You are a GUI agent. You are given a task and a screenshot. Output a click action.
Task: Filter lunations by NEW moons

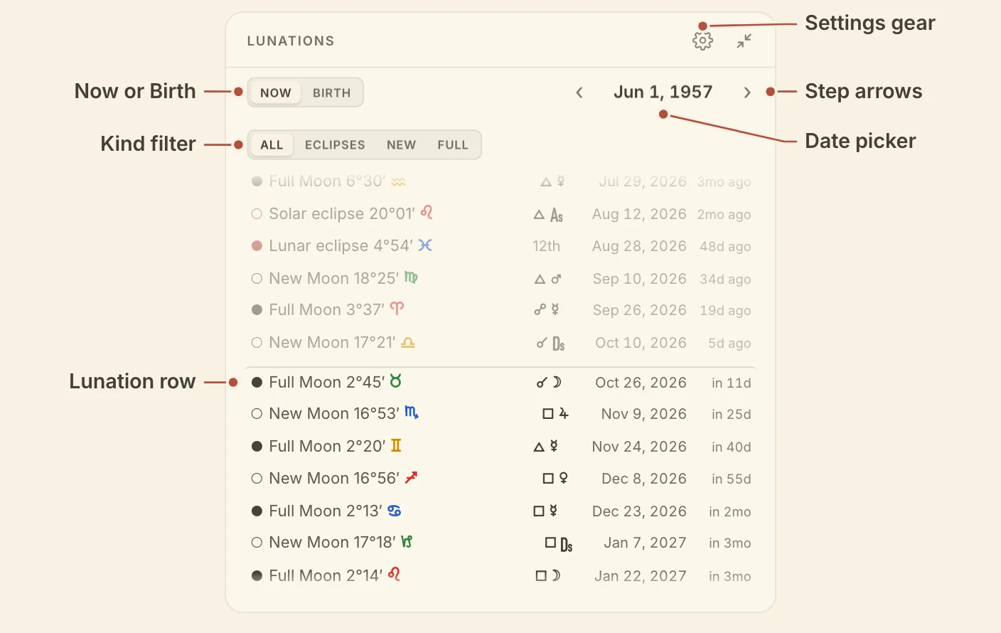(401, 145)
